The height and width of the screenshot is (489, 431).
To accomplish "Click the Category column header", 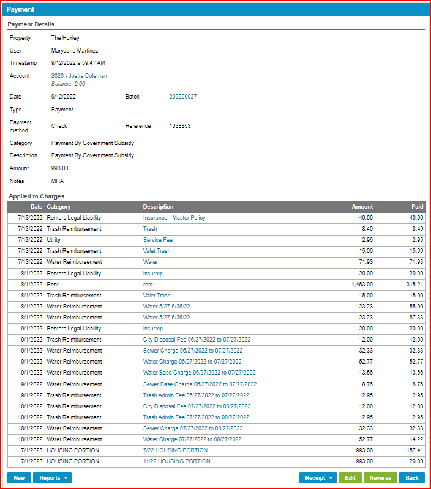I will point(59,207).
